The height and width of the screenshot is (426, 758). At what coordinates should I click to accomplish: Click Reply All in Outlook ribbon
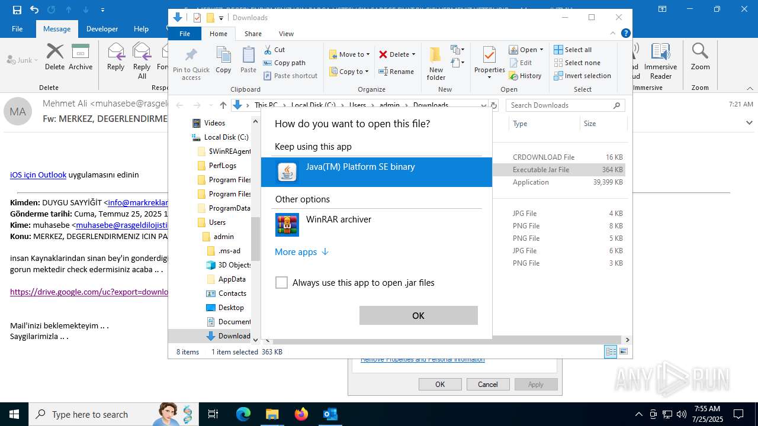click(x=142, y=60)
